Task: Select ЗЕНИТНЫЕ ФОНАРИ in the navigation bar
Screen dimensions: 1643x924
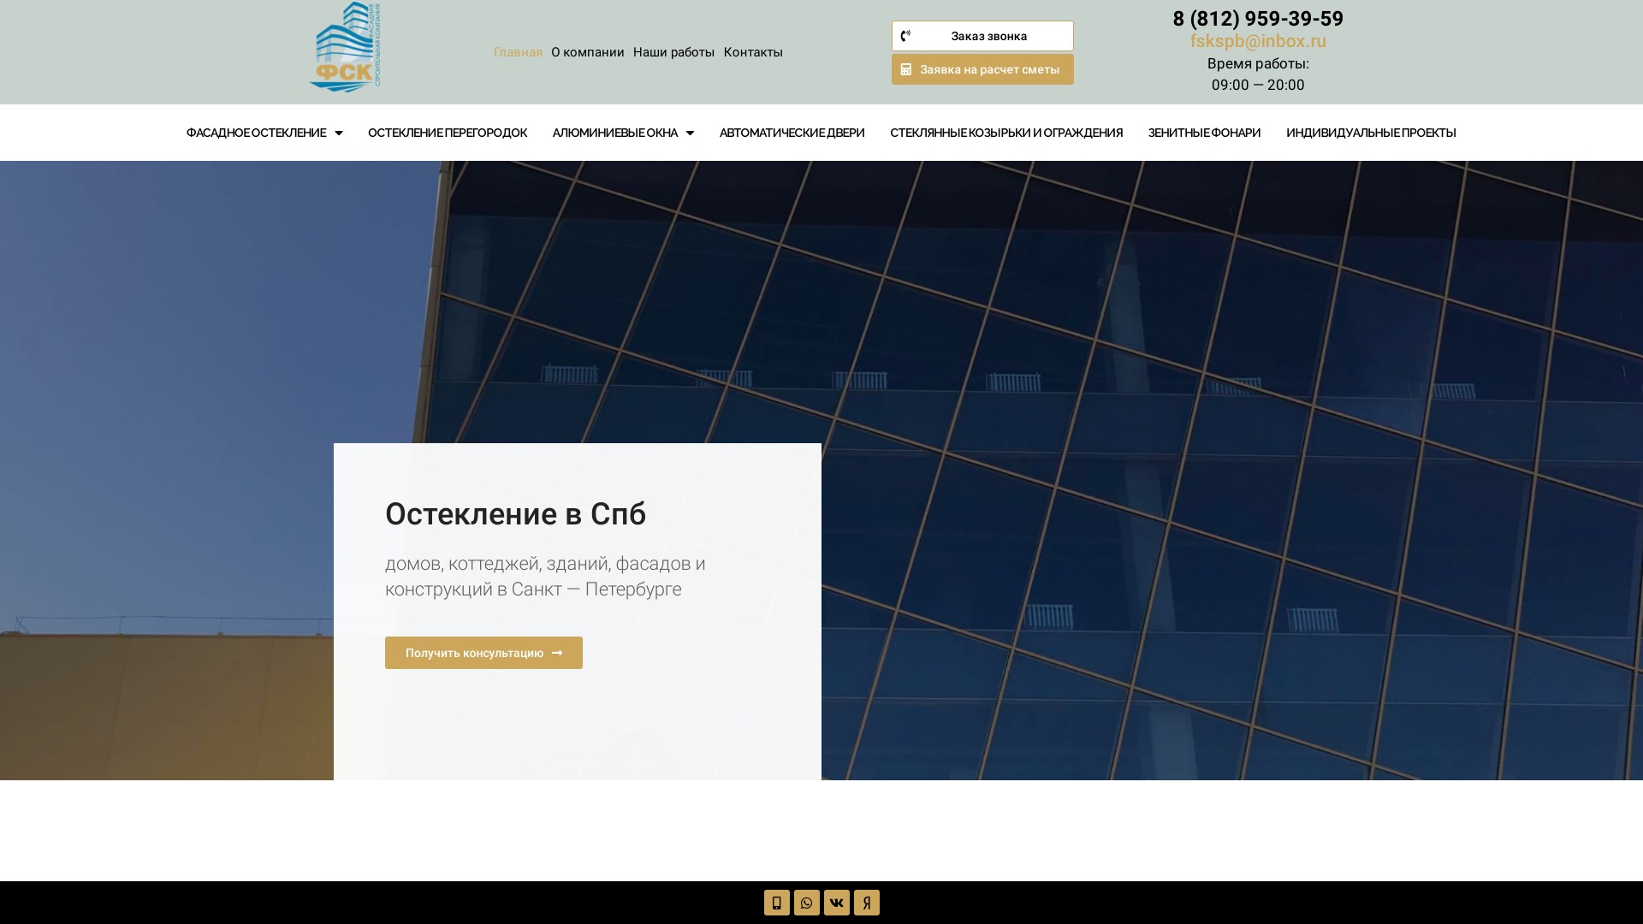Action: [1203, 133]
